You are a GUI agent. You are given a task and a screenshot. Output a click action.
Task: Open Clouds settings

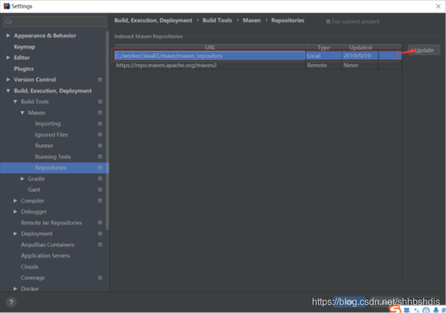(29, 267)
